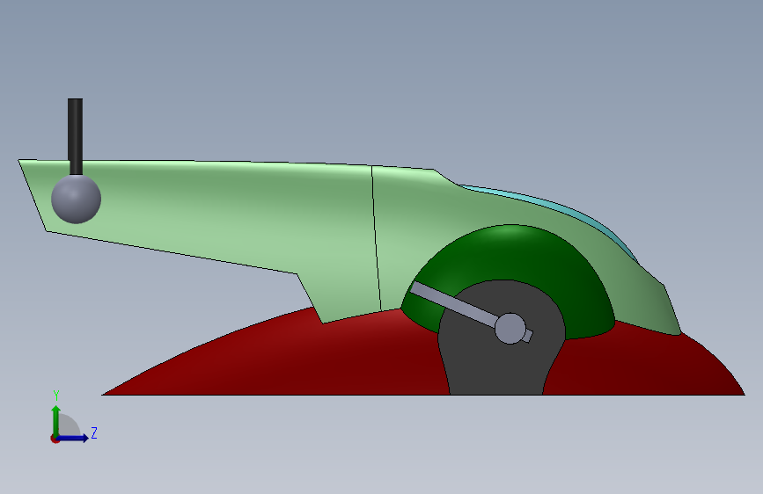
Task: Select the gray round pin on the bracket
Action: pyautogui.click(x=510, y=329)
